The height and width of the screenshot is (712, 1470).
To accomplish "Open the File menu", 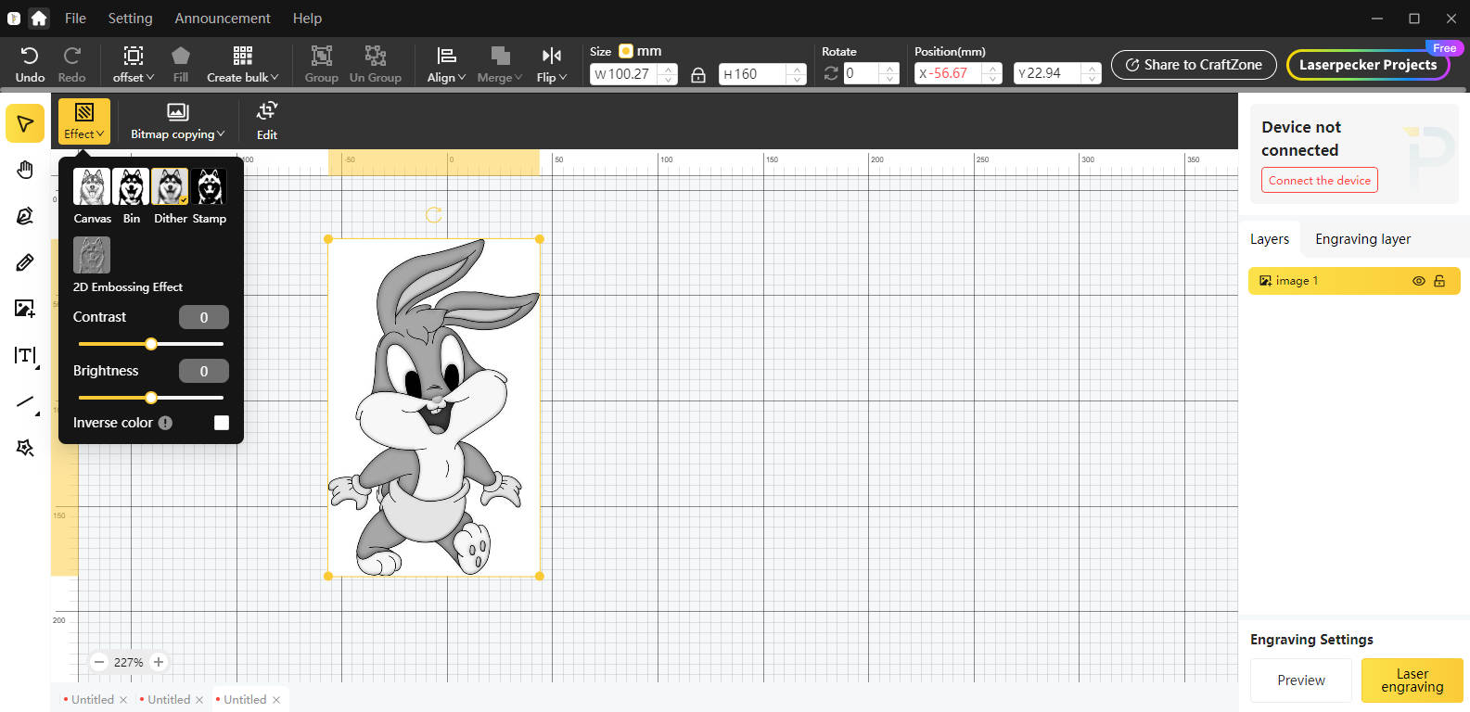I will click(x=75, y=19).
